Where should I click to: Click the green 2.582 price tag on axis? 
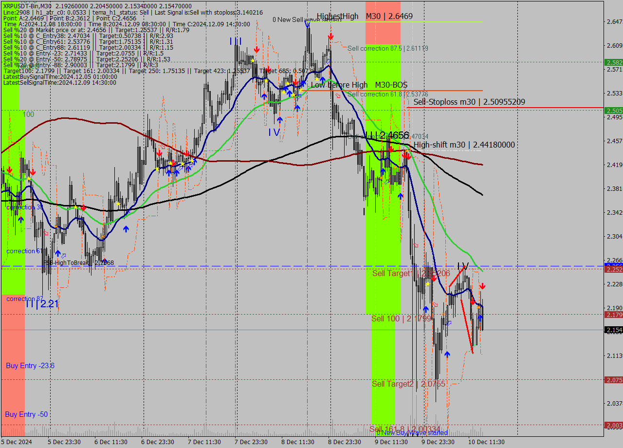614,62
